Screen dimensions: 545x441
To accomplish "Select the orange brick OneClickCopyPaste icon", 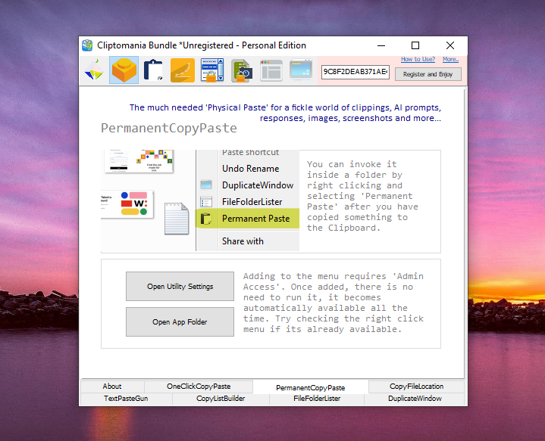I will [x=124, y=70].
